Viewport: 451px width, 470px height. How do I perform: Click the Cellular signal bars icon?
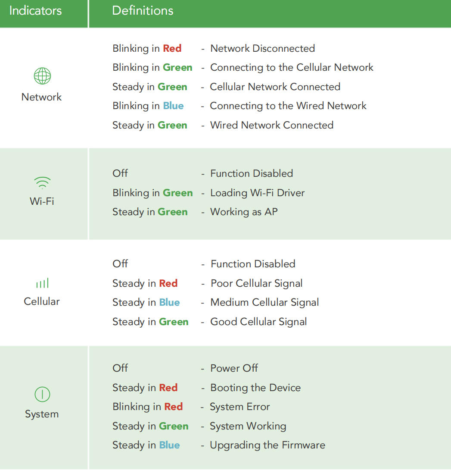(42, 283)
